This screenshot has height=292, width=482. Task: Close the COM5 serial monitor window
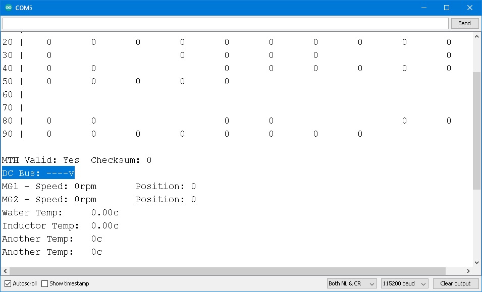click(x=470, y=8)
